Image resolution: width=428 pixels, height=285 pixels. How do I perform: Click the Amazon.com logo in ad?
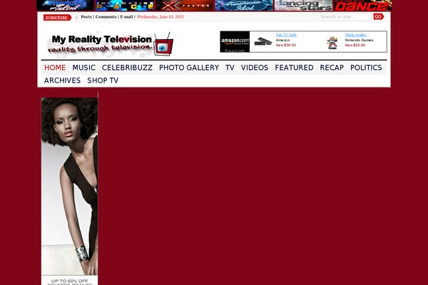pyautogui.click(x=235, y=41)
